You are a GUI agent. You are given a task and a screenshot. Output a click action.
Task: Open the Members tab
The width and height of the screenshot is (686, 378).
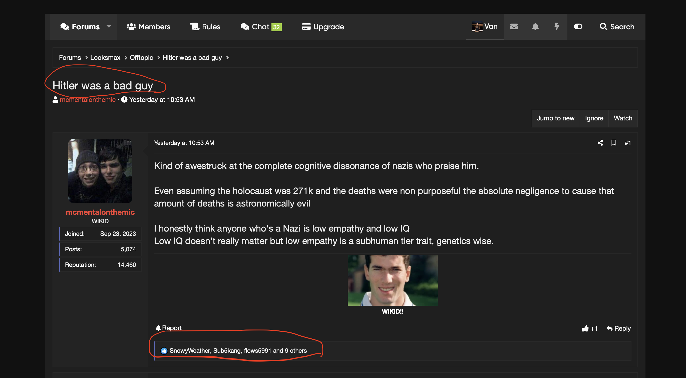point(148,27)
